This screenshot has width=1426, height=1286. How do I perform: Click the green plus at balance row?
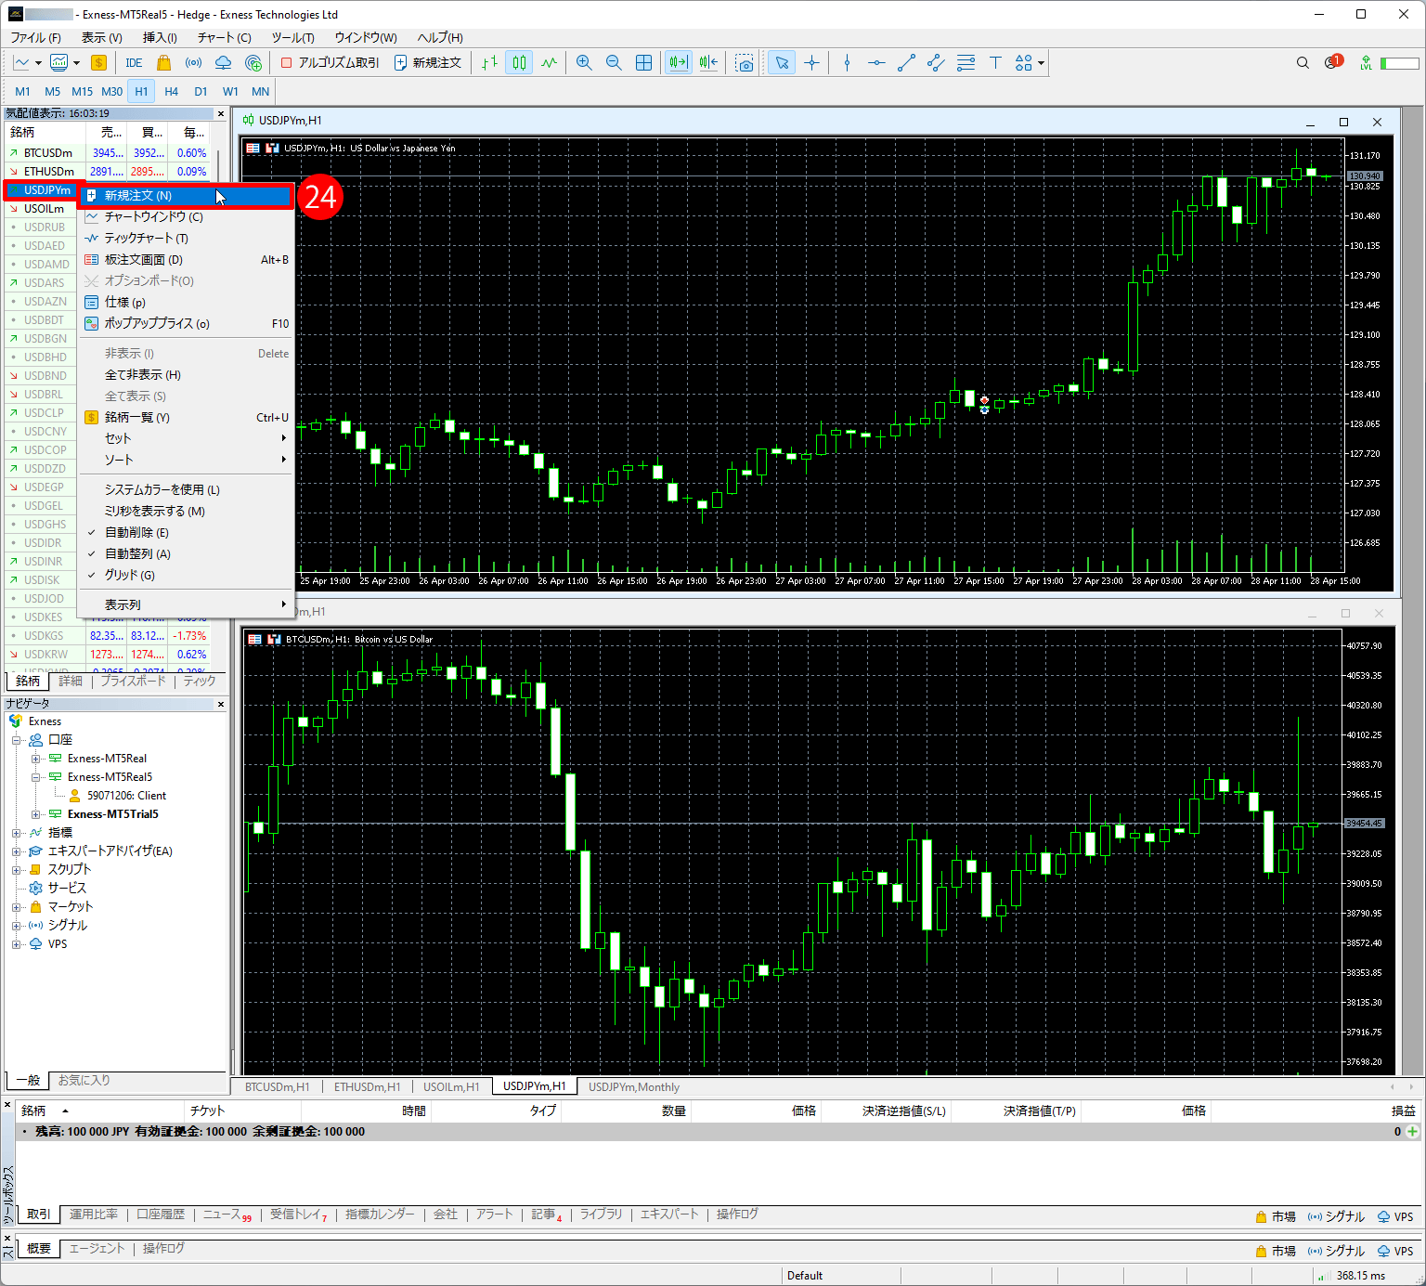pyautogui.click(x=1413, y=1132)
